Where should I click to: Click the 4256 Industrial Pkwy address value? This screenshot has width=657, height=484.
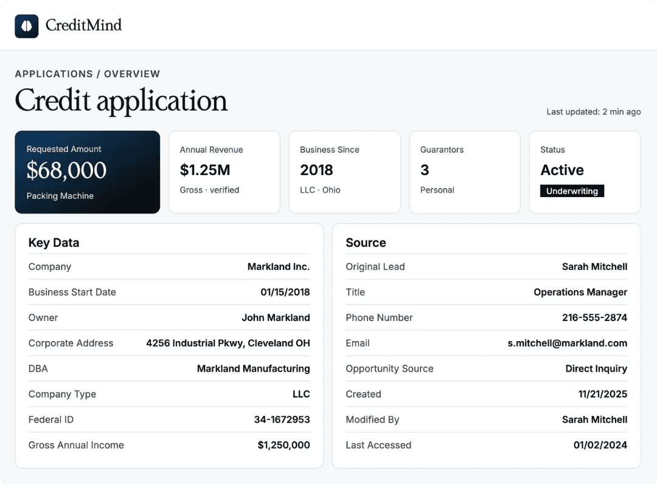pyautogui.click(x=228, y=344)
